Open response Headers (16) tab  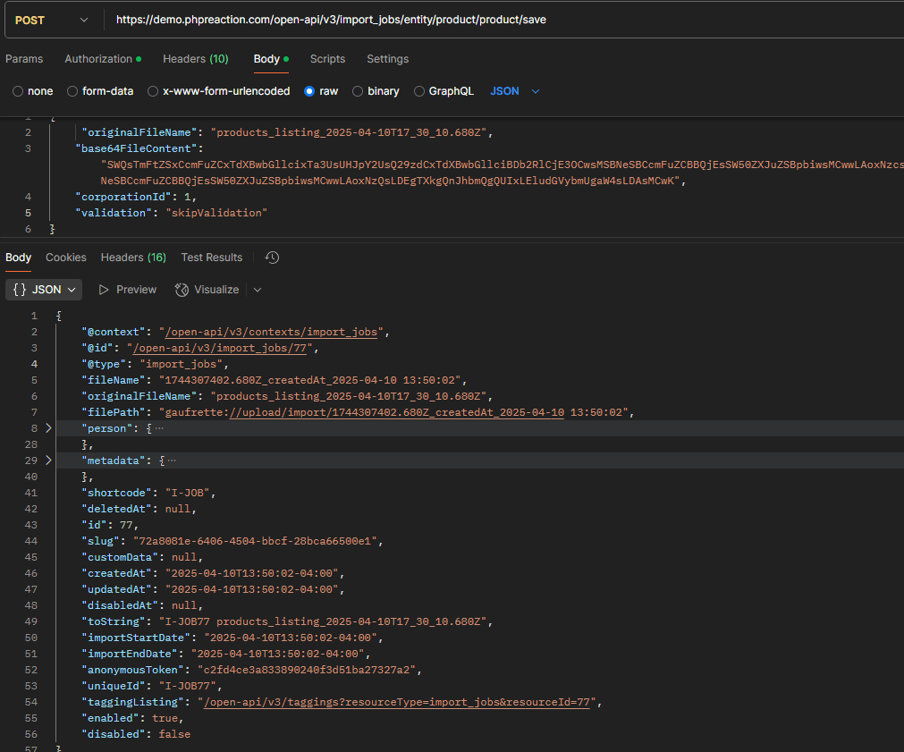[x=133, y=258]
